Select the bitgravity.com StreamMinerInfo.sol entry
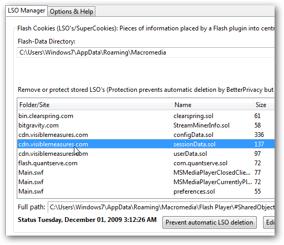 [x=146, y=125]
